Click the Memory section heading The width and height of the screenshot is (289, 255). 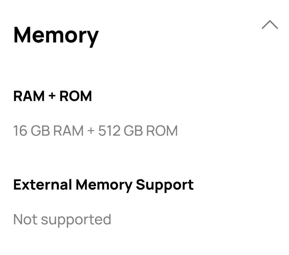(x=56, y=35)
